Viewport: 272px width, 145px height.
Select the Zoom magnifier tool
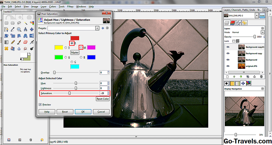point(19,29)
